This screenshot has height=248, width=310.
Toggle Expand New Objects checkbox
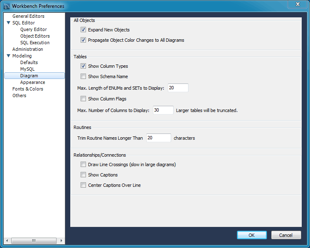click(x=83, y=30)
